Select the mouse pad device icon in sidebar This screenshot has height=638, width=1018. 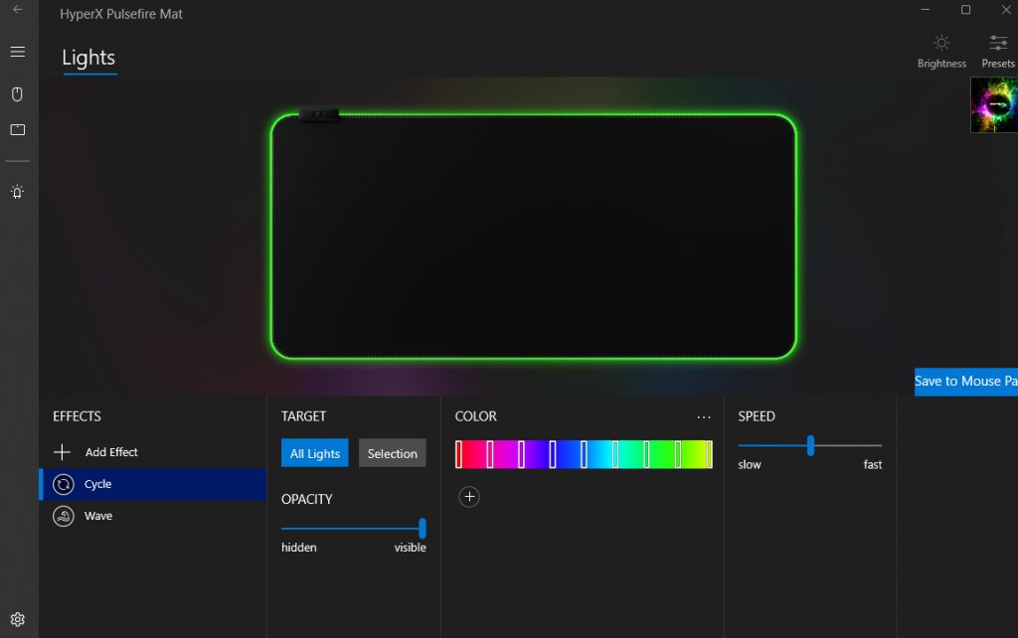(x=17, y=130)
